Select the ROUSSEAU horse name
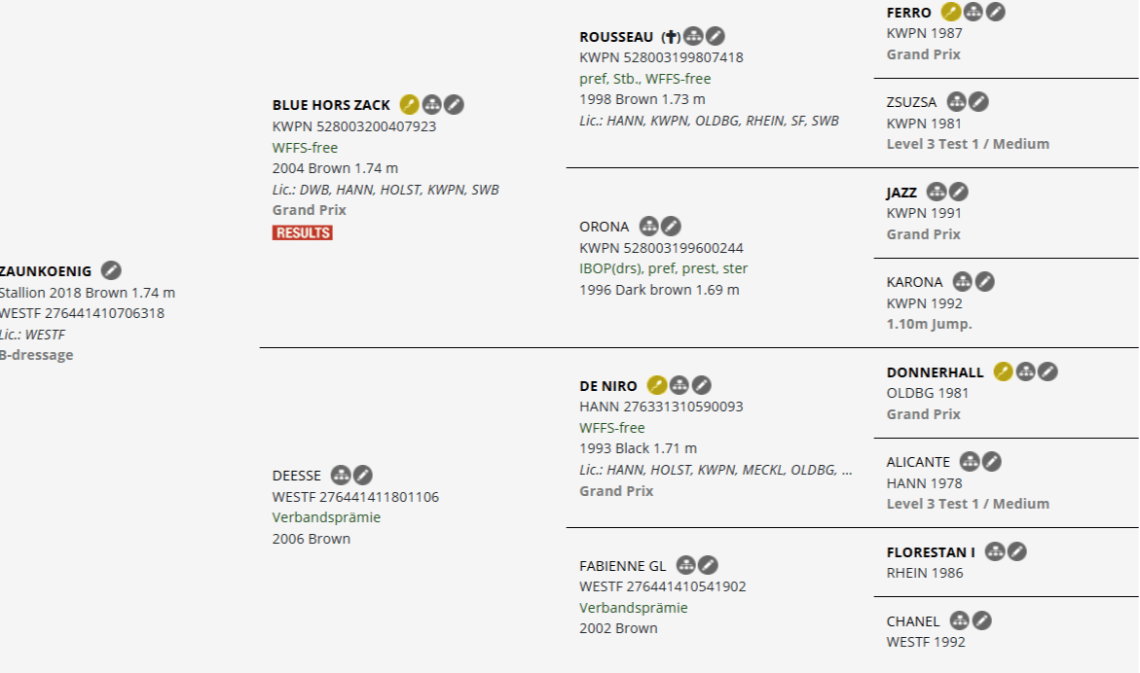Image resolution: width=1140 pixels, height=673 pixels. [616, 37]
